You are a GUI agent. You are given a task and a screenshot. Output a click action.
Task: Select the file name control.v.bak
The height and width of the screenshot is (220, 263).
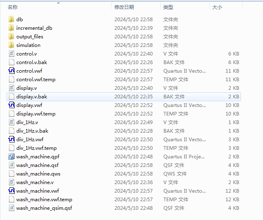[32, 62]
